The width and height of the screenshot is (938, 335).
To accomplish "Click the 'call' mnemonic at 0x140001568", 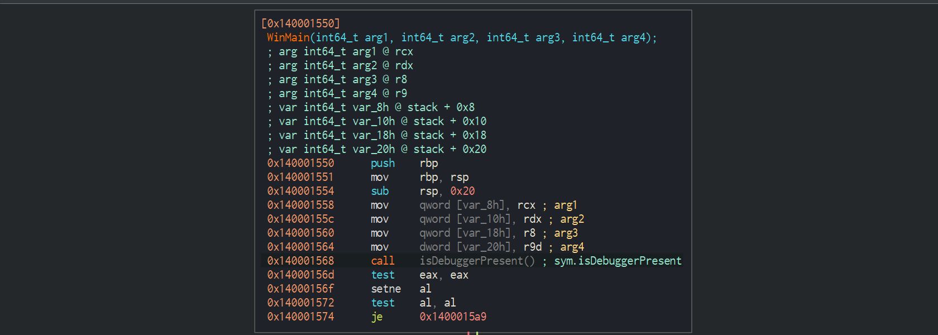I will [382, 261].
